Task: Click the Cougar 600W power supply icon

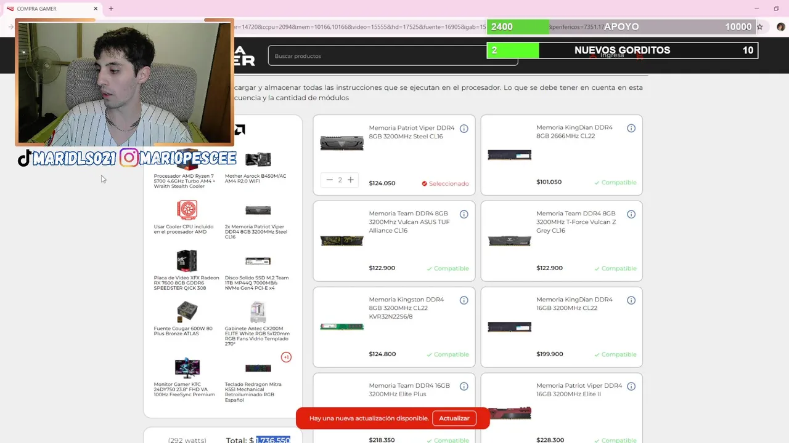Action: tap(187, 311)
